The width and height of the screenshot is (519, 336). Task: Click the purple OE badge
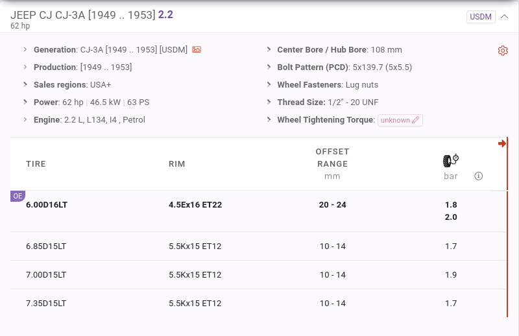(x=18, y=196)
